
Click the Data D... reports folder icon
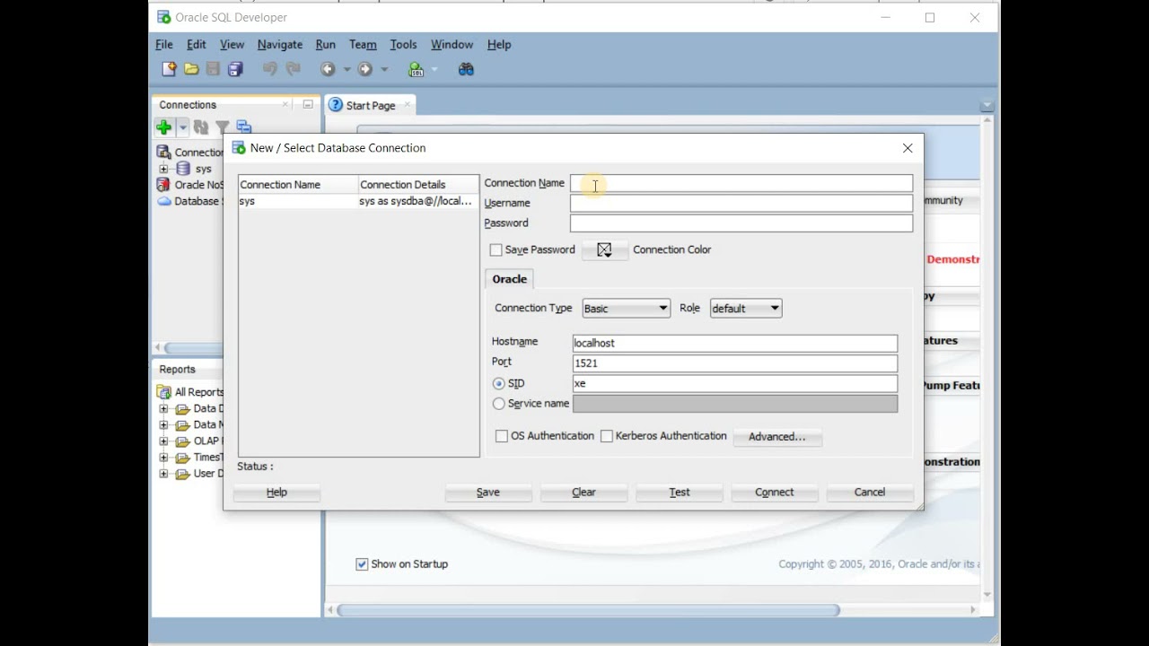coord(182,409)
